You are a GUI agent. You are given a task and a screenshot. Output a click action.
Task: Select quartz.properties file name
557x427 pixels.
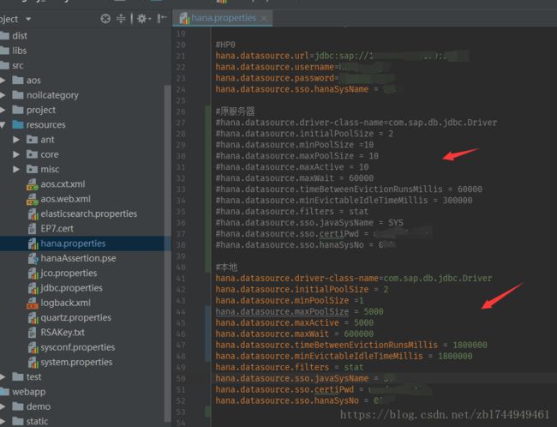point(75,317)
